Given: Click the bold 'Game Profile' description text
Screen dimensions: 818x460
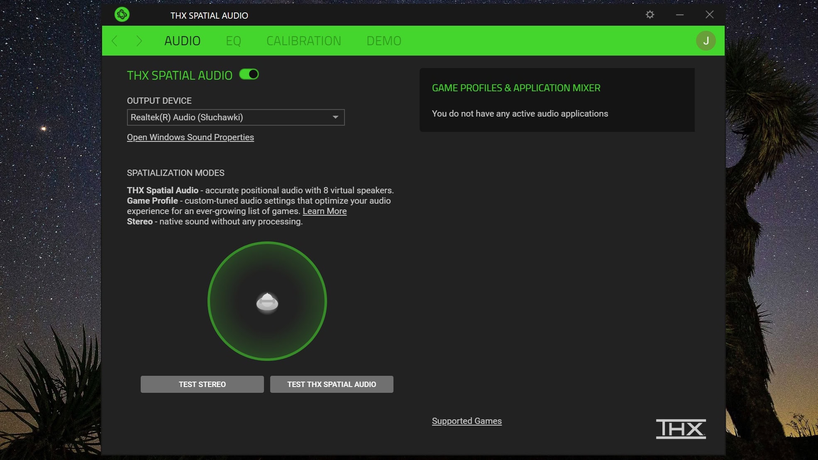Looking at the screenshot, I should pyautogui.click(x=152, y=201).
